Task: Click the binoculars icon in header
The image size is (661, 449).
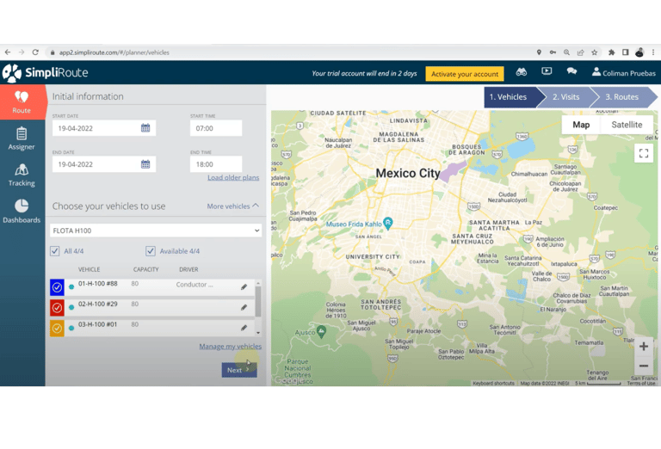Action: click(x=521, y=72)
